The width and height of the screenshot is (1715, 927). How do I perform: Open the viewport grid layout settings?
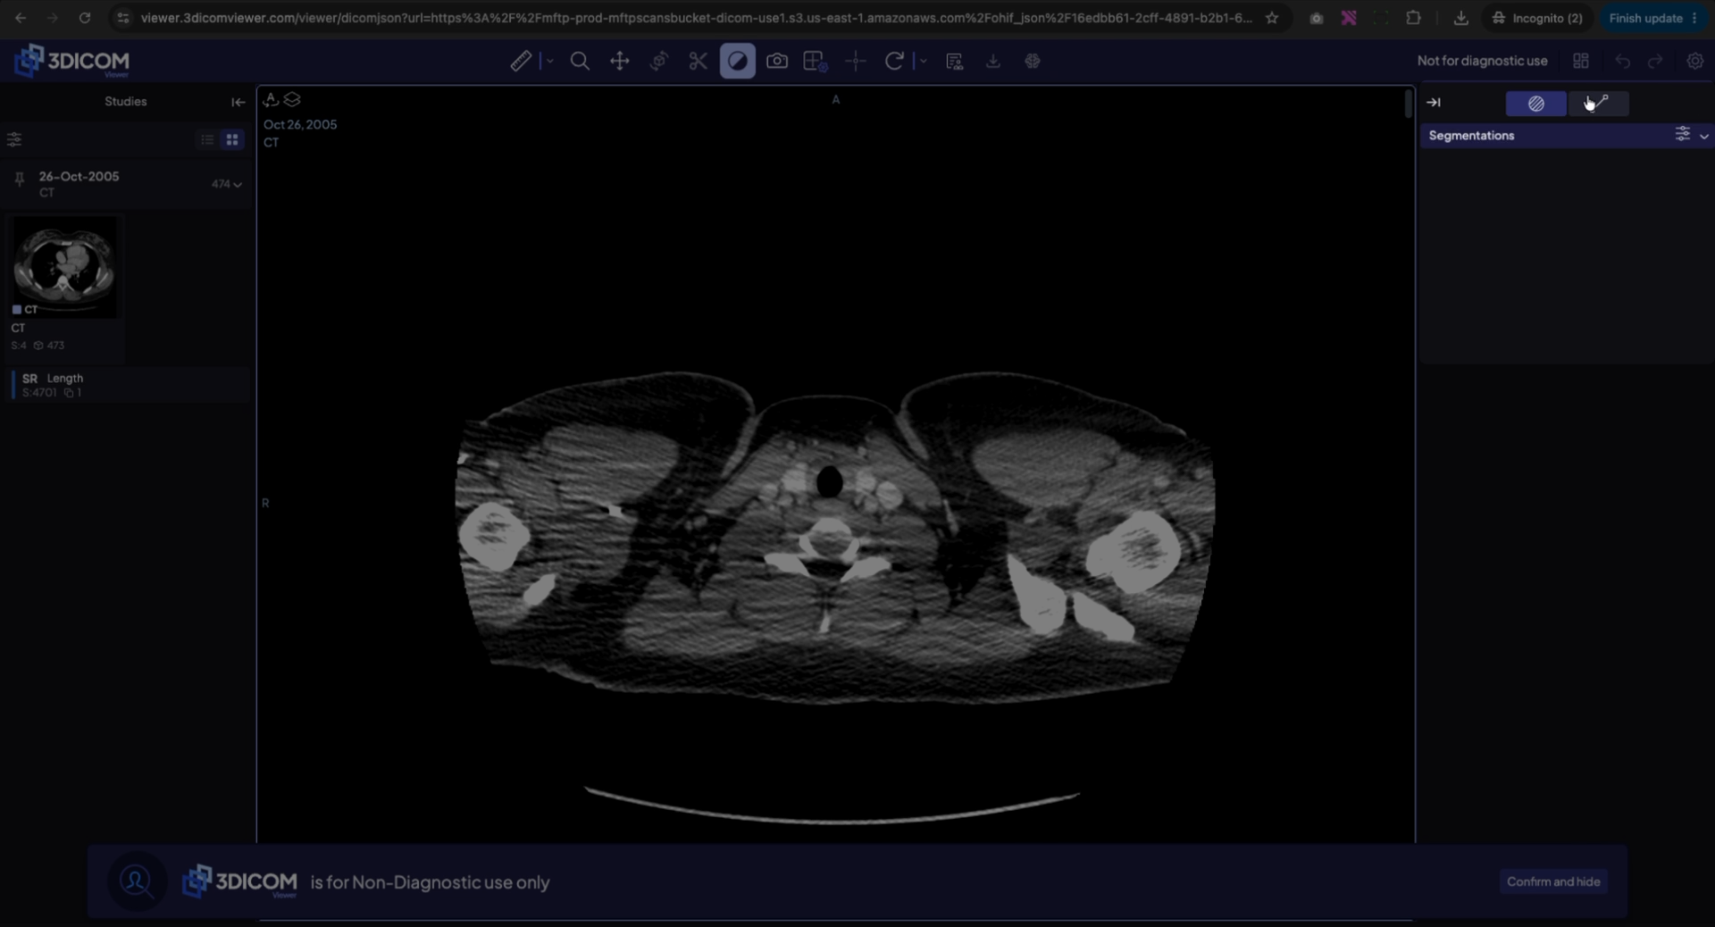815,61
